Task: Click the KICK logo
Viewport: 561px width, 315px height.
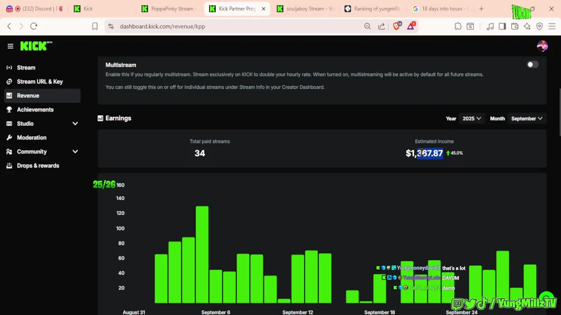Action: pyautogui.click(x=36, y=46)
